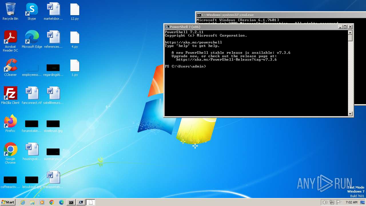Screen dimensions: 366x206
Task: Select the marketsbor Word document icon
Action: tap(53, 11)
